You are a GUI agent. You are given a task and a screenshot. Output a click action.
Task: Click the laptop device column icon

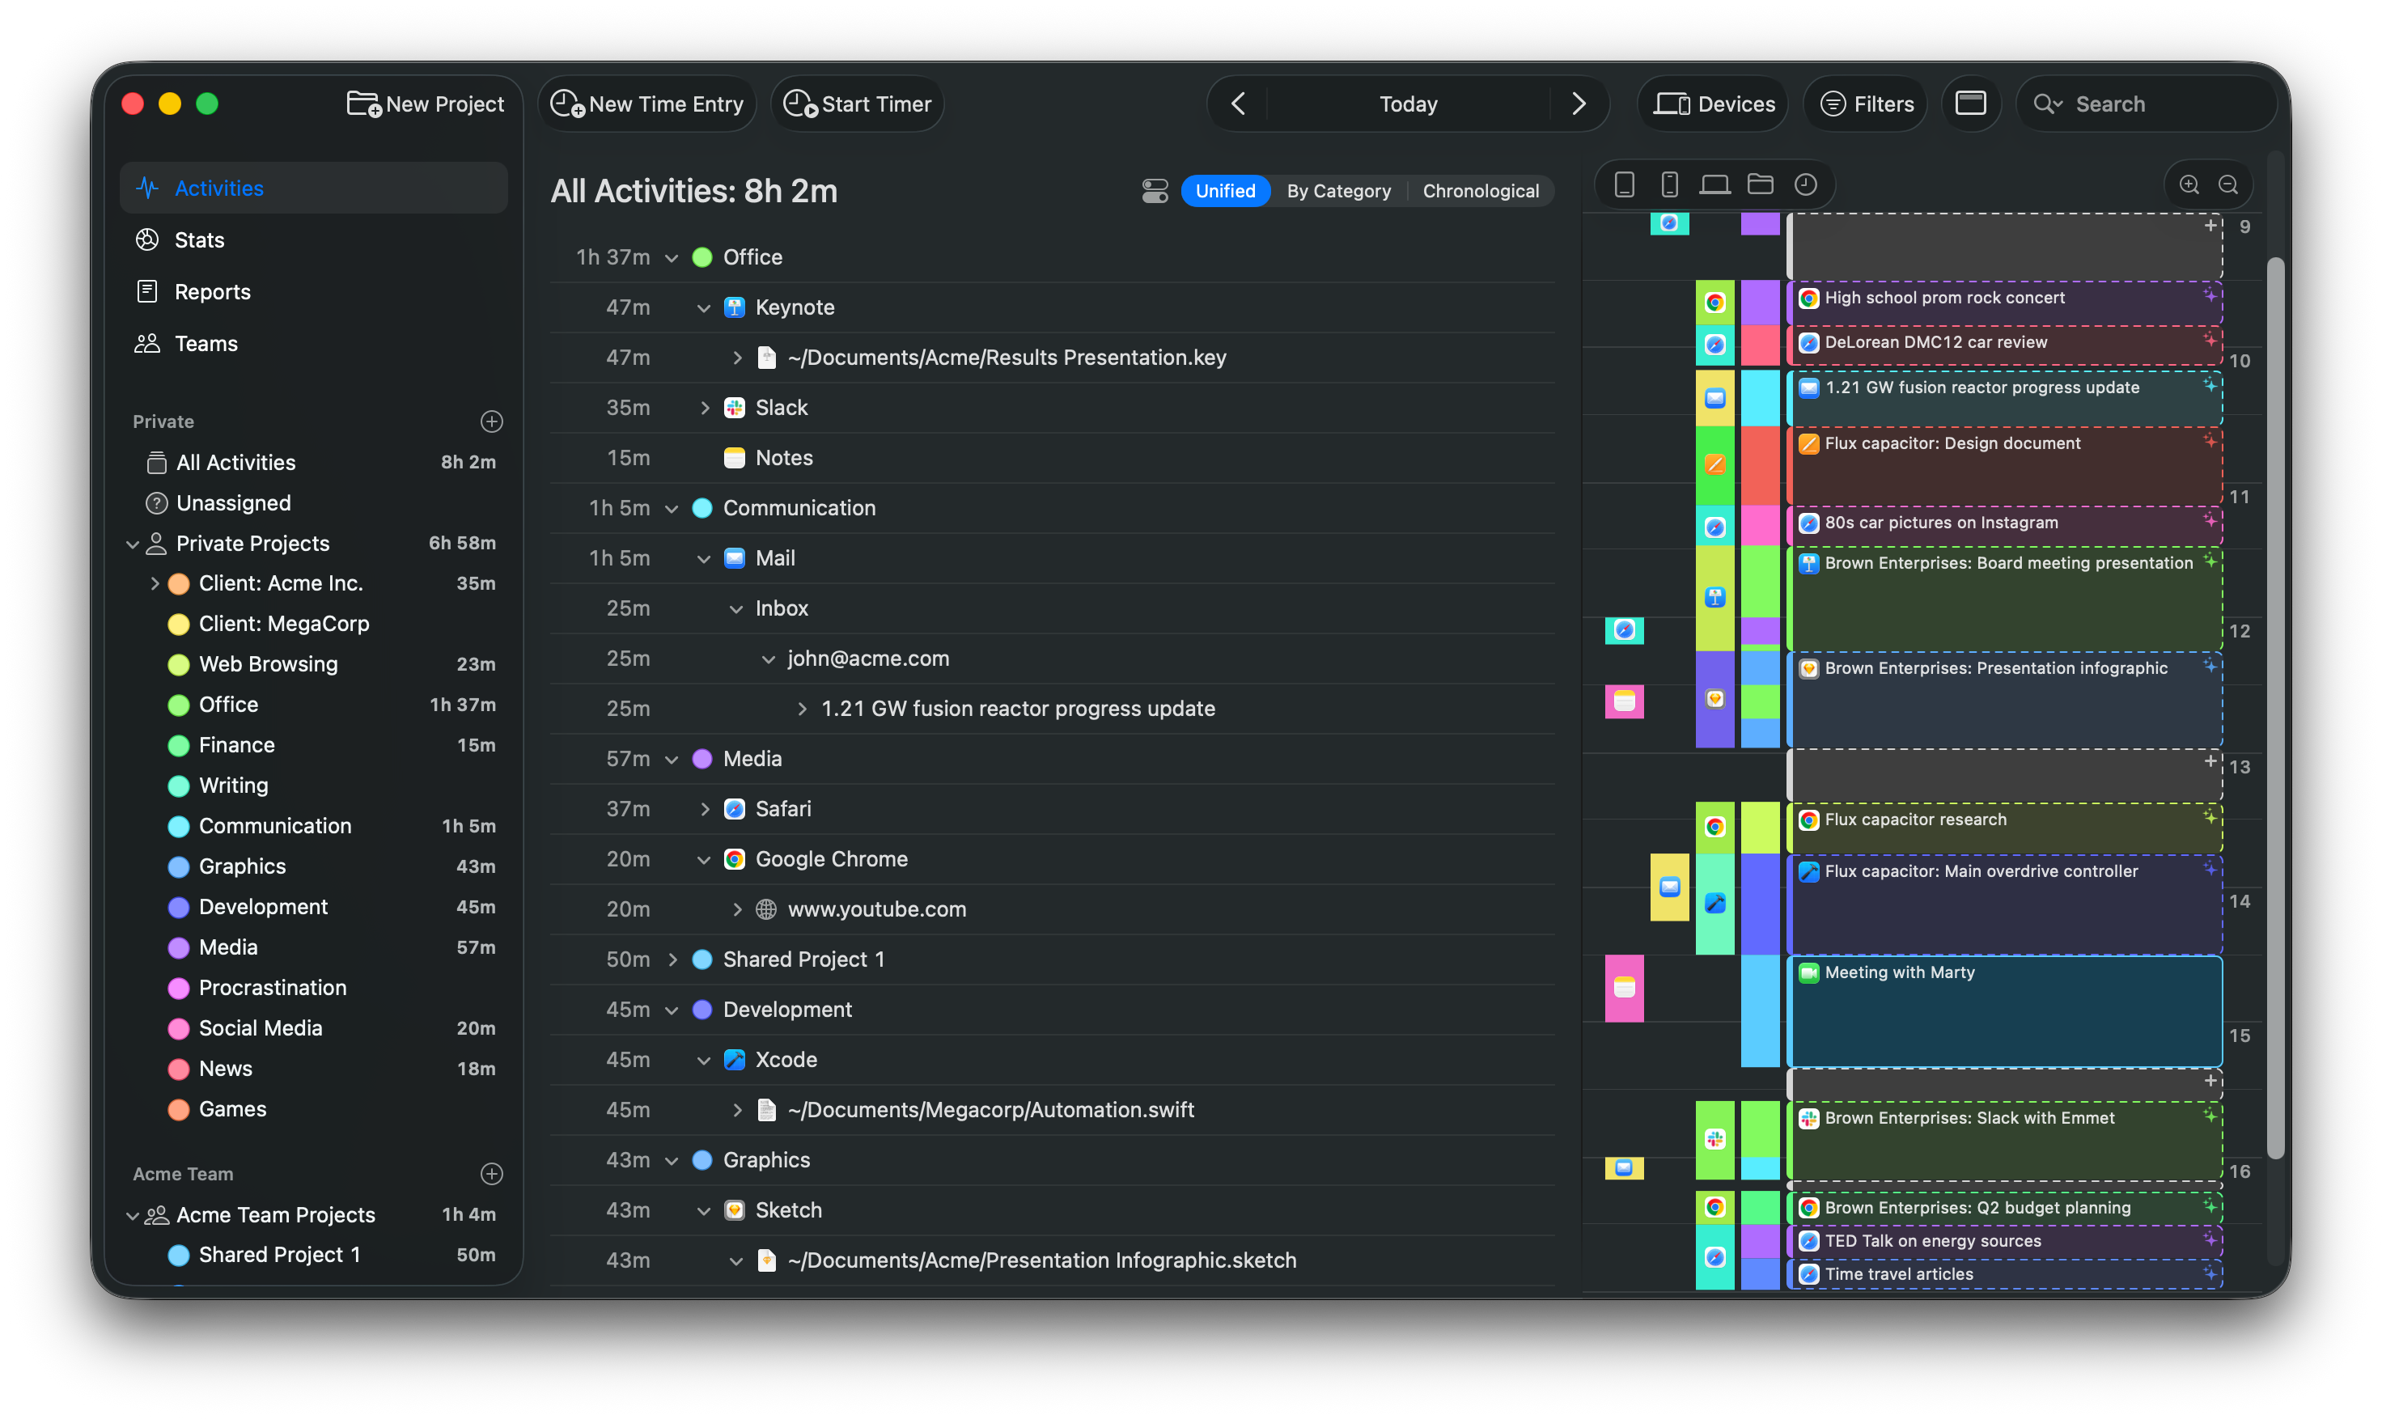coord(1714,184)
